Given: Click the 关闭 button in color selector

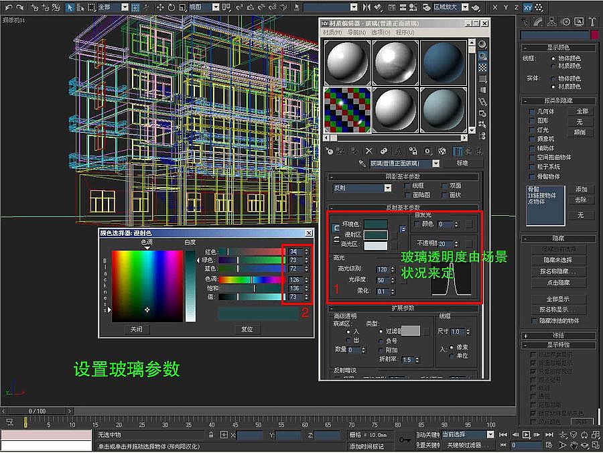Looking at the screenshot, I should (x=137, y=330).
